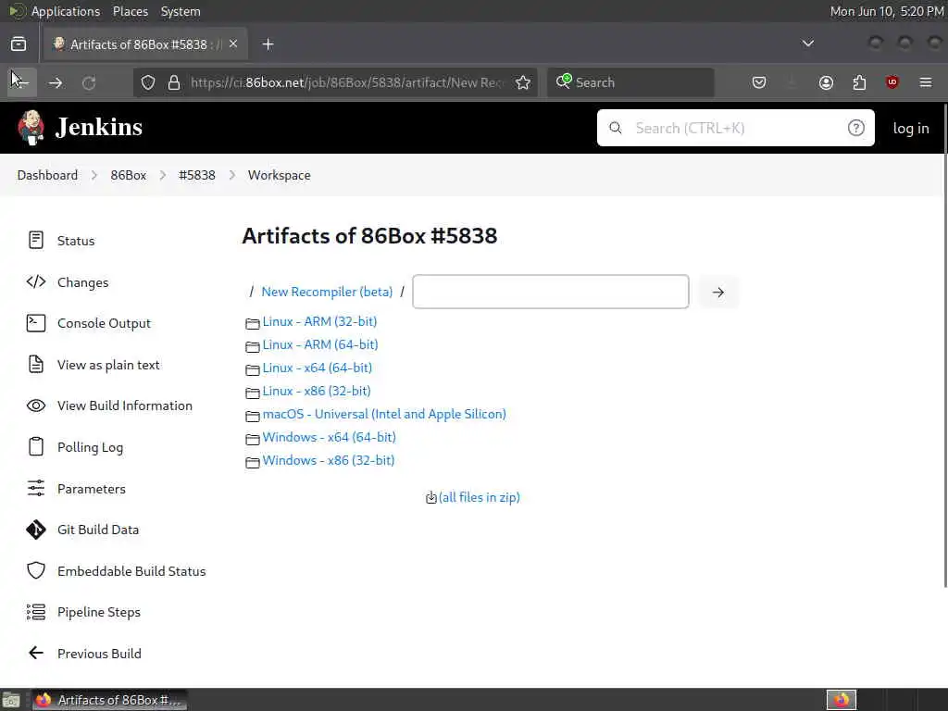Screen dimensions: 948x711
Task: Click the folder icon beside Linux - ARM (32-bit)
Action: coord(252,323)
